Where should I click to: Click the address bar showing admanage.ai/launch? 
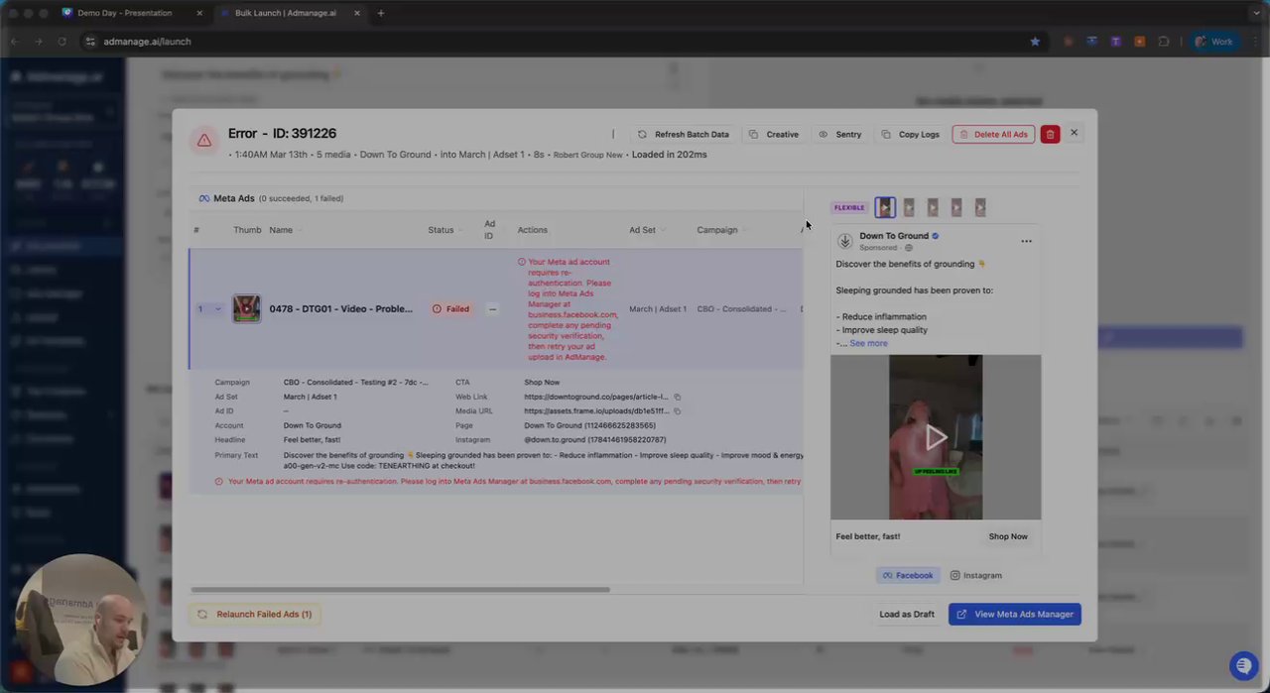[x=561, y=42]
